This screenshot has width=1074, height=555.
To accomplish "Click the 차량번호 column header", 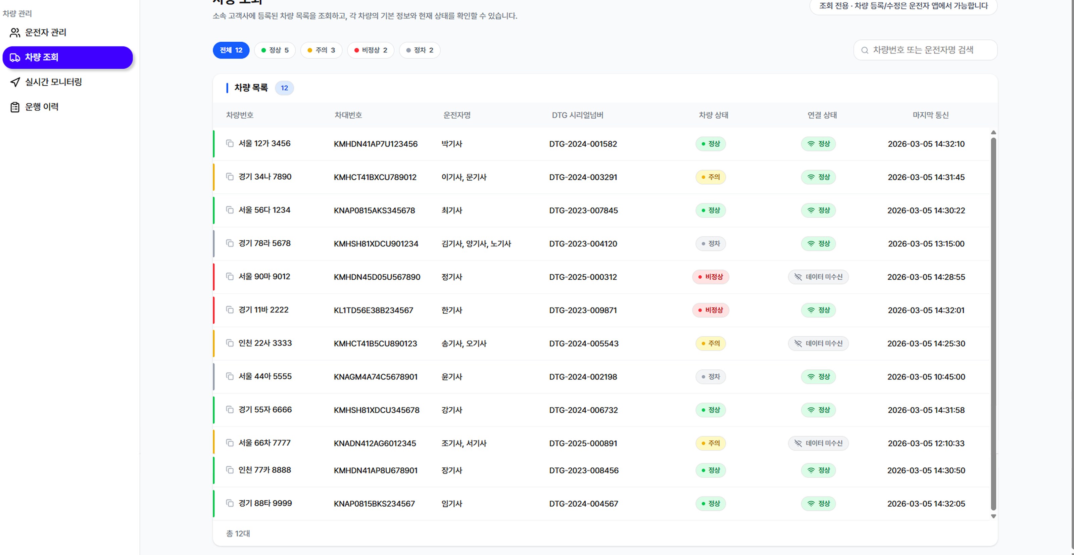I will (x=240, y=115).
